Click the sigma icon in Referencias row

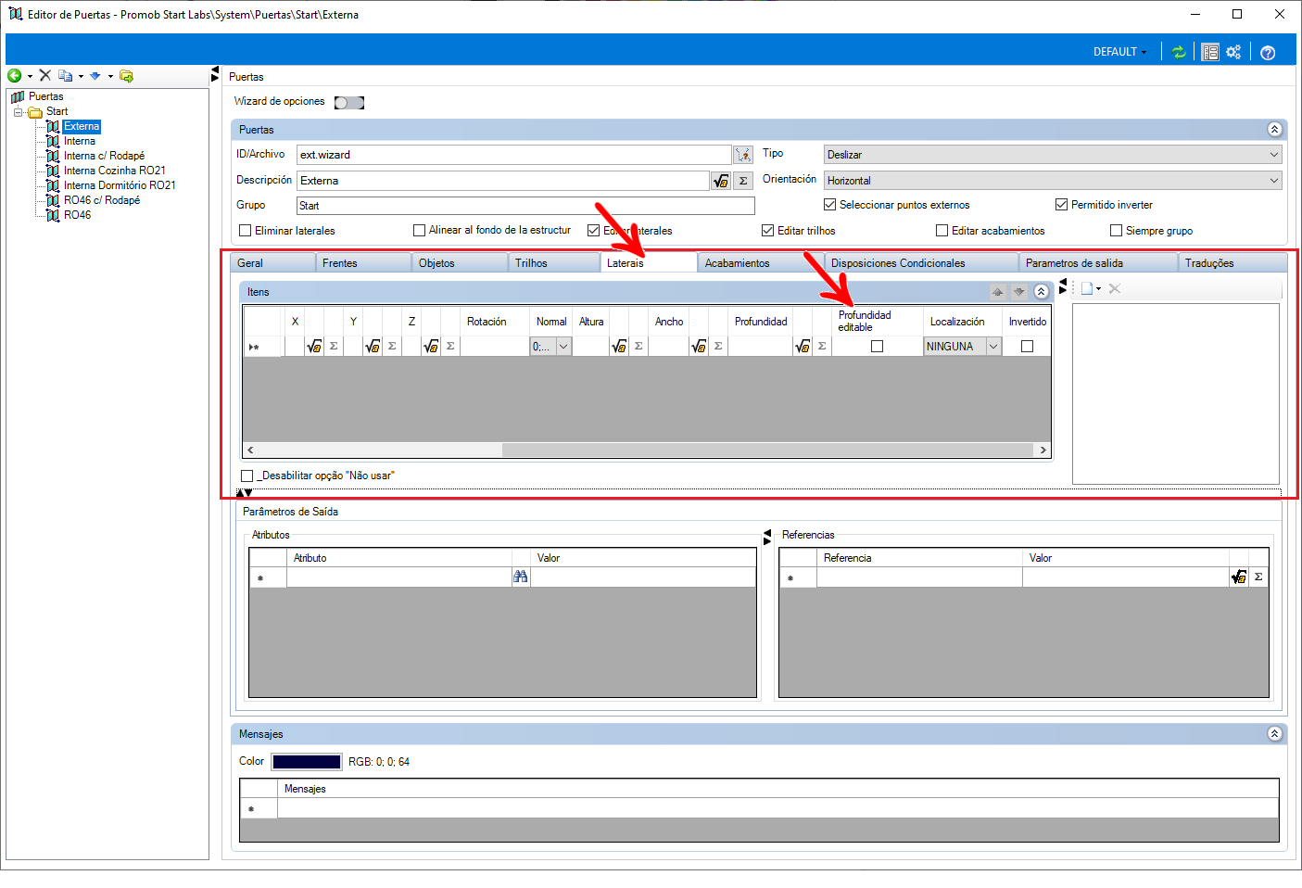[x=1258, y=577]
